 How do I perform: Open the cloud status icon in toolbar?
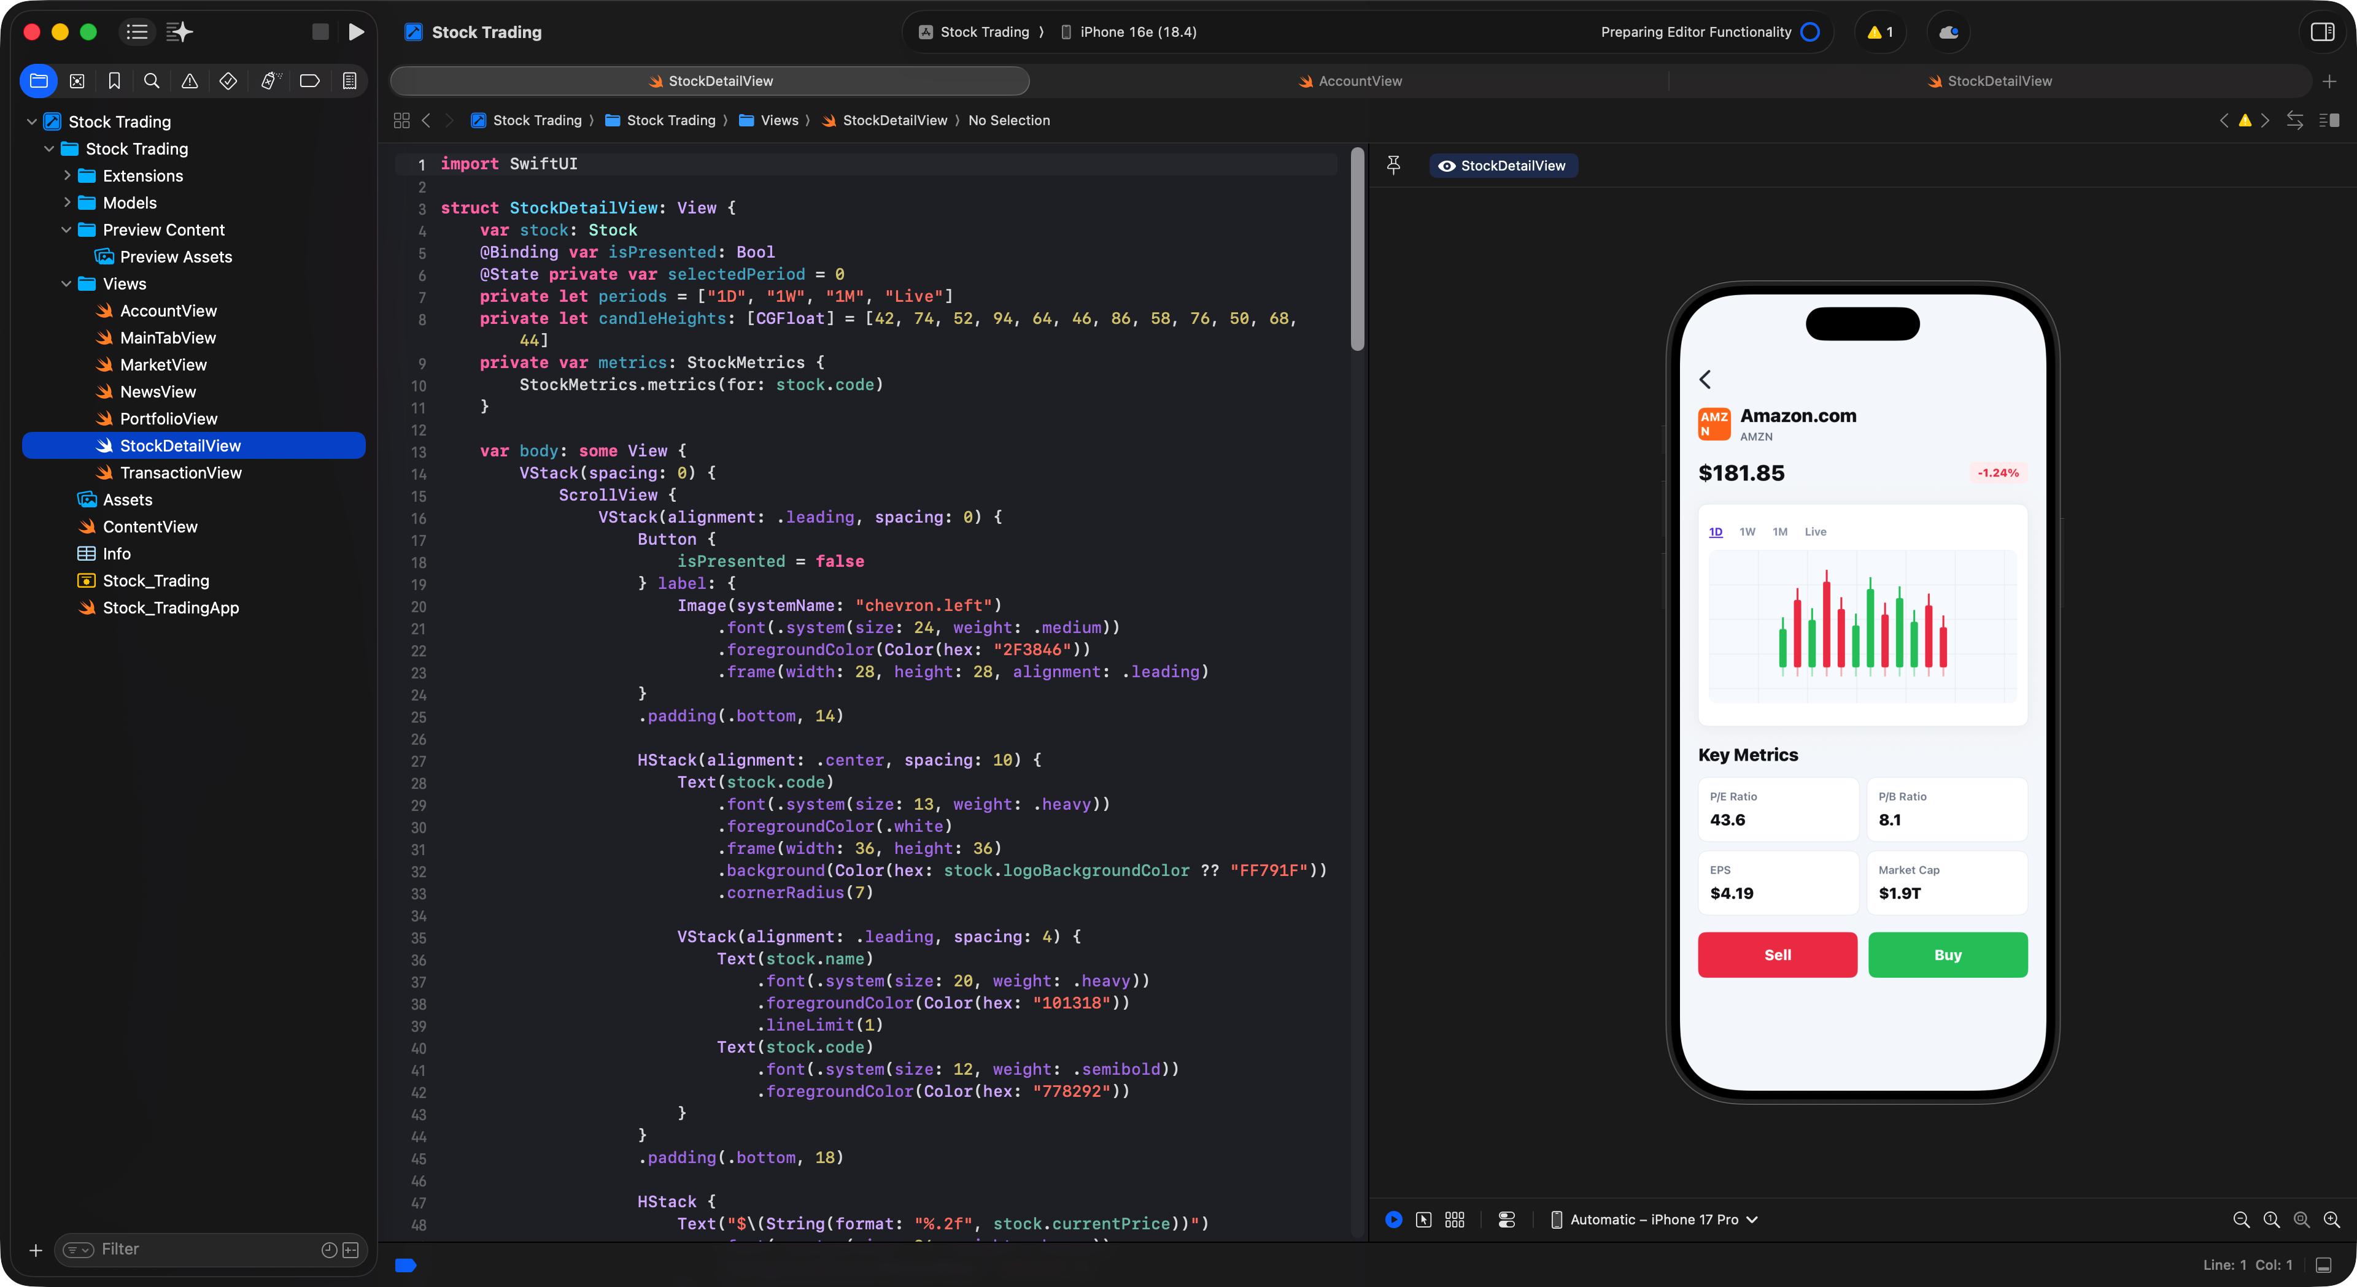click(1948, 32)
